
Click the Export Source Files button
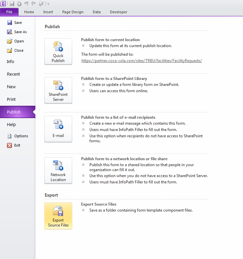click(58, 216)
